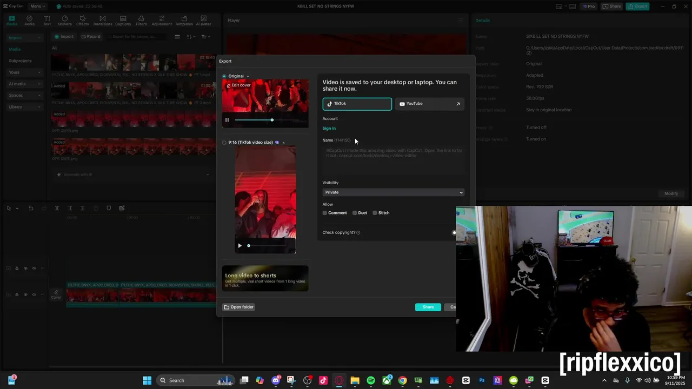Click the Share button

[428, 307]
